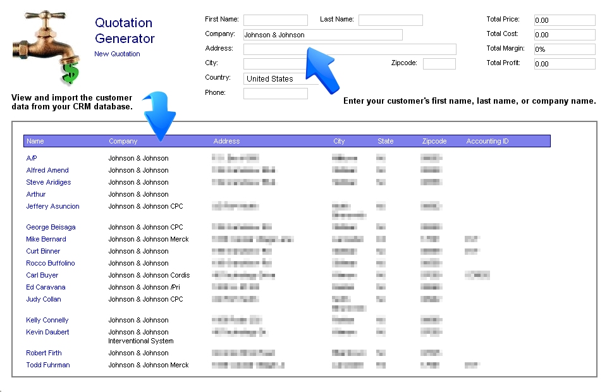607x392 pixels.
Task: Select customer Steve Aridiges
Action: pyautogui.click(x=49, y=182)
